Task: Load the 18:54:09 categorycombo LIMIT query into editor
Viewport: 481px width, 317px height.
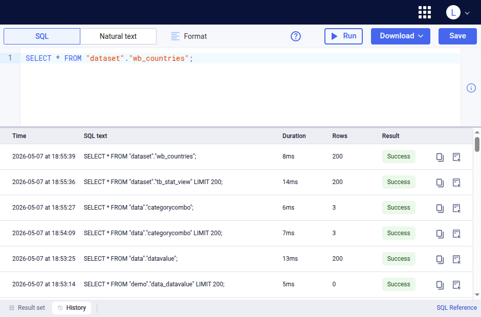Action: click(457, 234)
